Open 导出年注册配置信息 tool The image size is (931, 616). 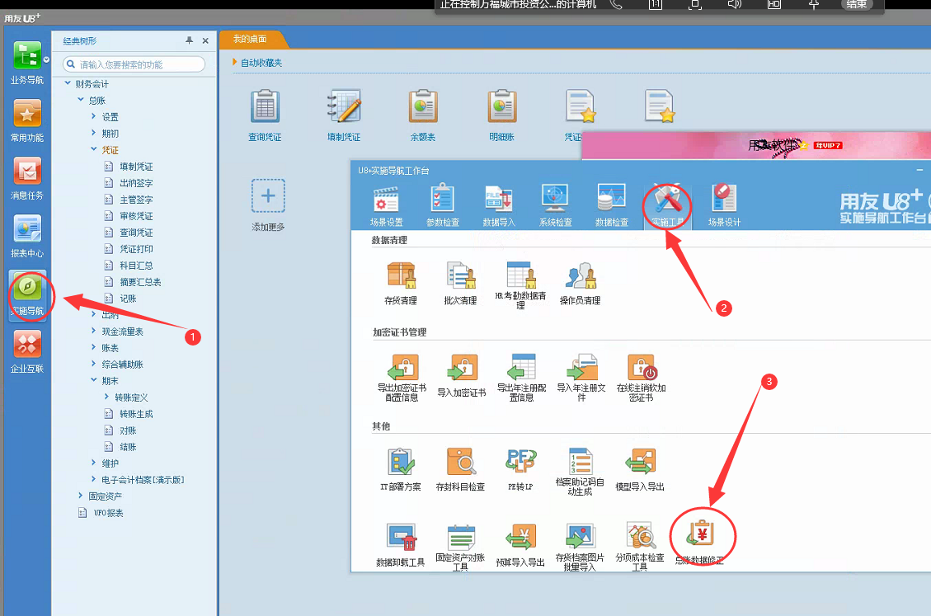pos(521,378)
